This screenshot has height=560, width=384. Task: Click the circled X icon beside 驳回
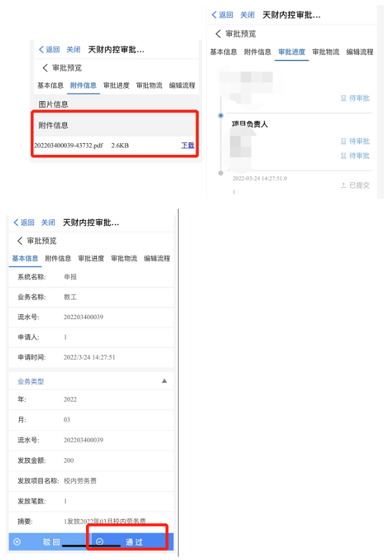pyautogui.click(x=17, y=542)
